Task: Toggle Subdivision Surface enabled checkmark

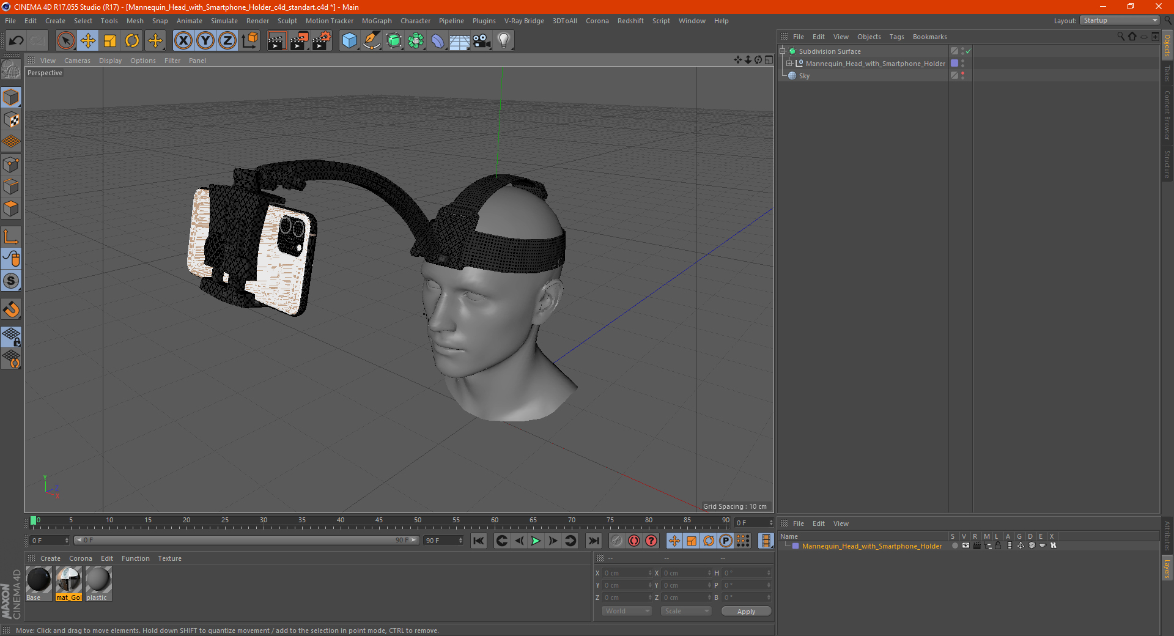Action: (x=969, y=51)
